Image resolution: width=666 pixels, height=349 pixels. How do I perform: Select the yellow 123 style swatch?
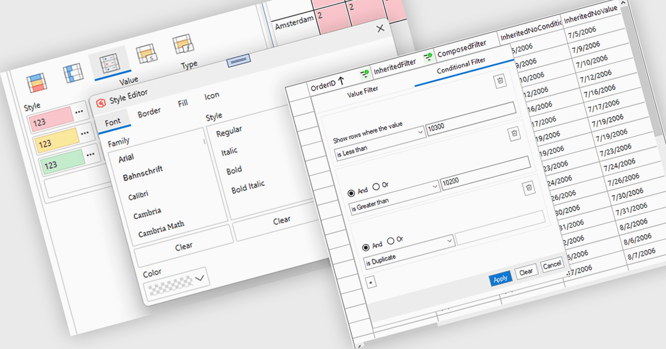pyautogui.click(x=57, y=141)
